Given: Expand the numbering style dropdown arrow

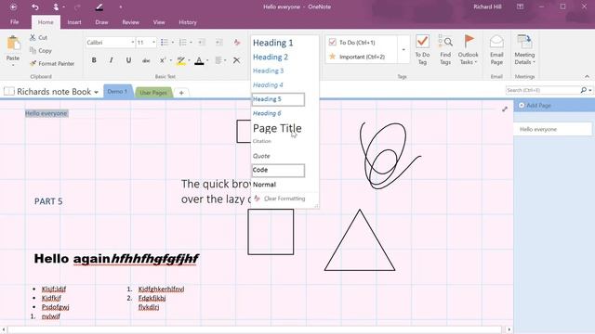Looking at the screenshot, I should coord(191,42).
